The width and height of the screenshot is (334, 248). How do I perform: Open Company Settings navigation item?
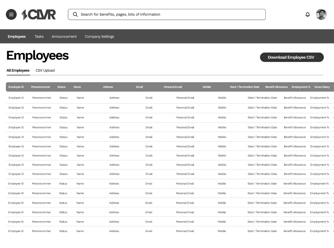point(99,36)
